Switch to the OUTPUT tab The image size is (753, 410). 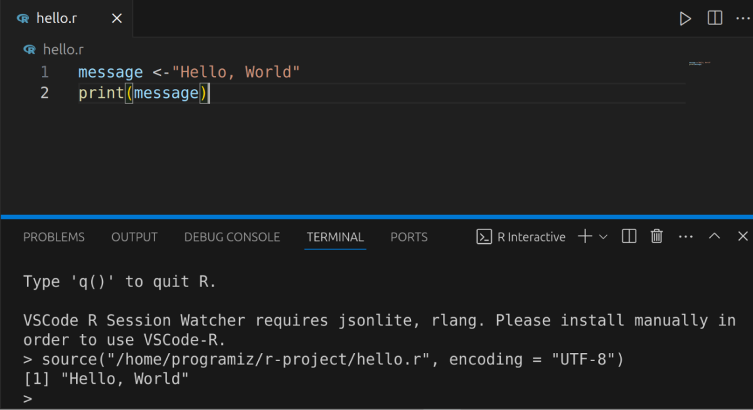[x=134, y=237]
